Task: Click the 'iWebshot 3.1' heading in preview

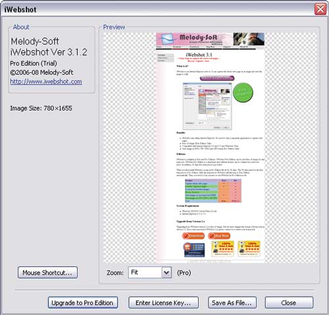Action: [x=199, y=55]
